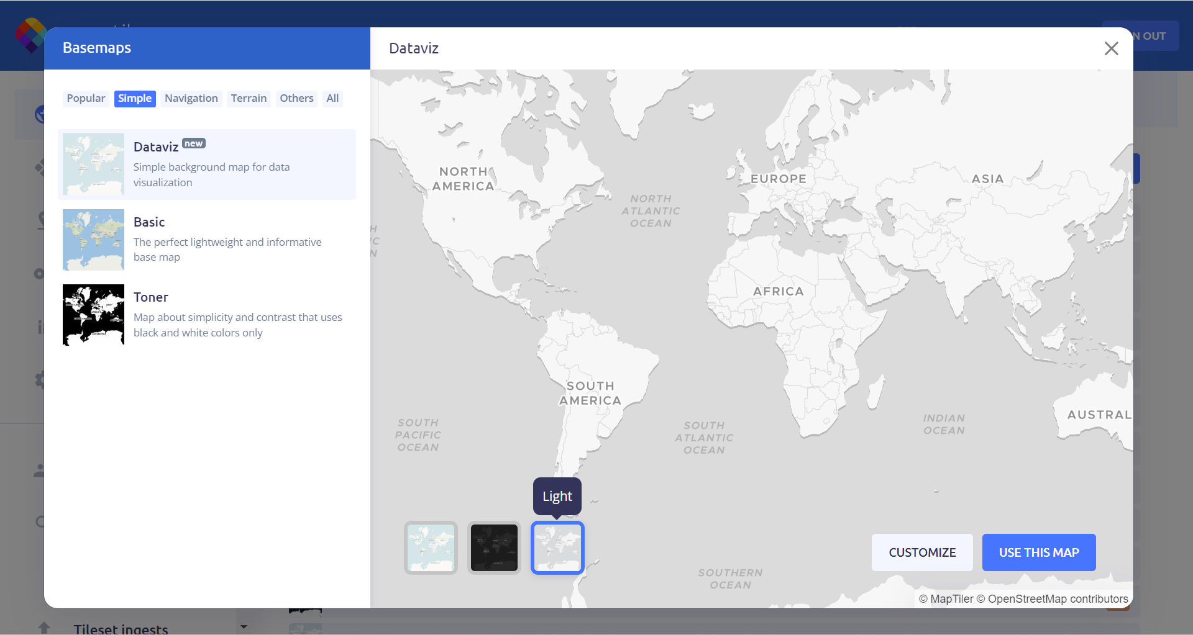The height and width of the screenshot is (635, 1193).
Task: Close the Basemaps dialog with the X
Action: 1111,48
